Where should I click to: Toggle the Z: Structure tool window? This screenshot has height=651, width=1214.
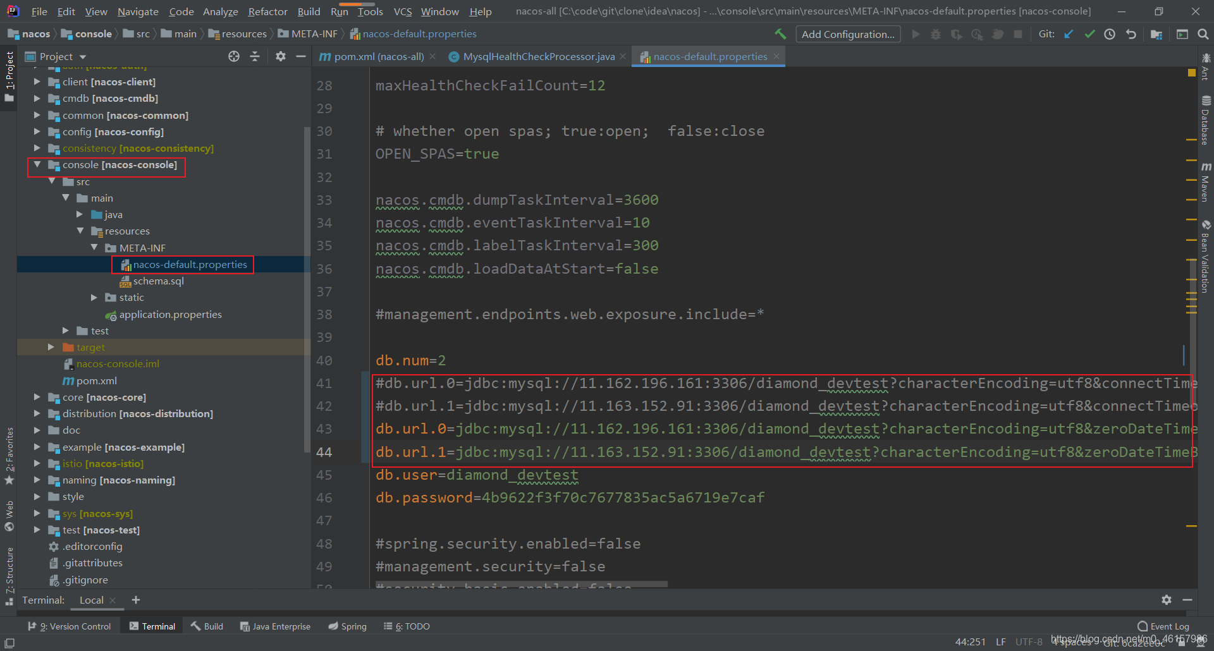[9, 576]
